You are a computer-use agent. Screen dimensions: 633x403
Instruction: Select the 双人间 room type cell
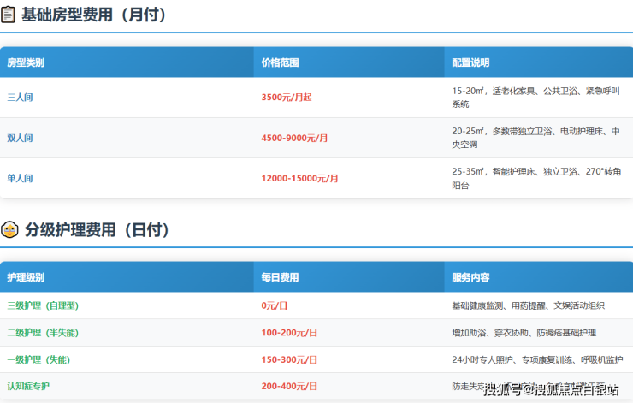20,138
